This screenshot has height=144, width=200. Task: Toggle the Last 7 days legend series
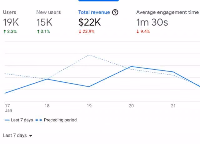click(x=19, y=120)
